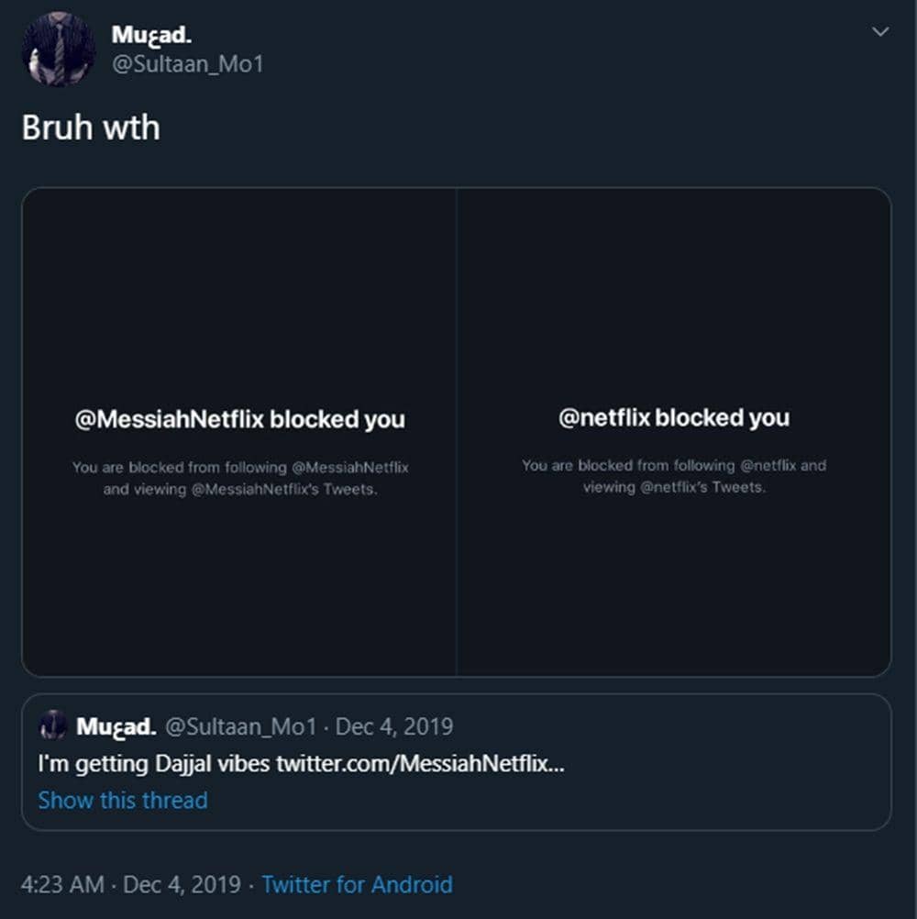Image resolution: width=917 pixels, height=919 pixels.
Task: Open the twitter.com/MessiahNetflix… link
Action: [420, 764]
